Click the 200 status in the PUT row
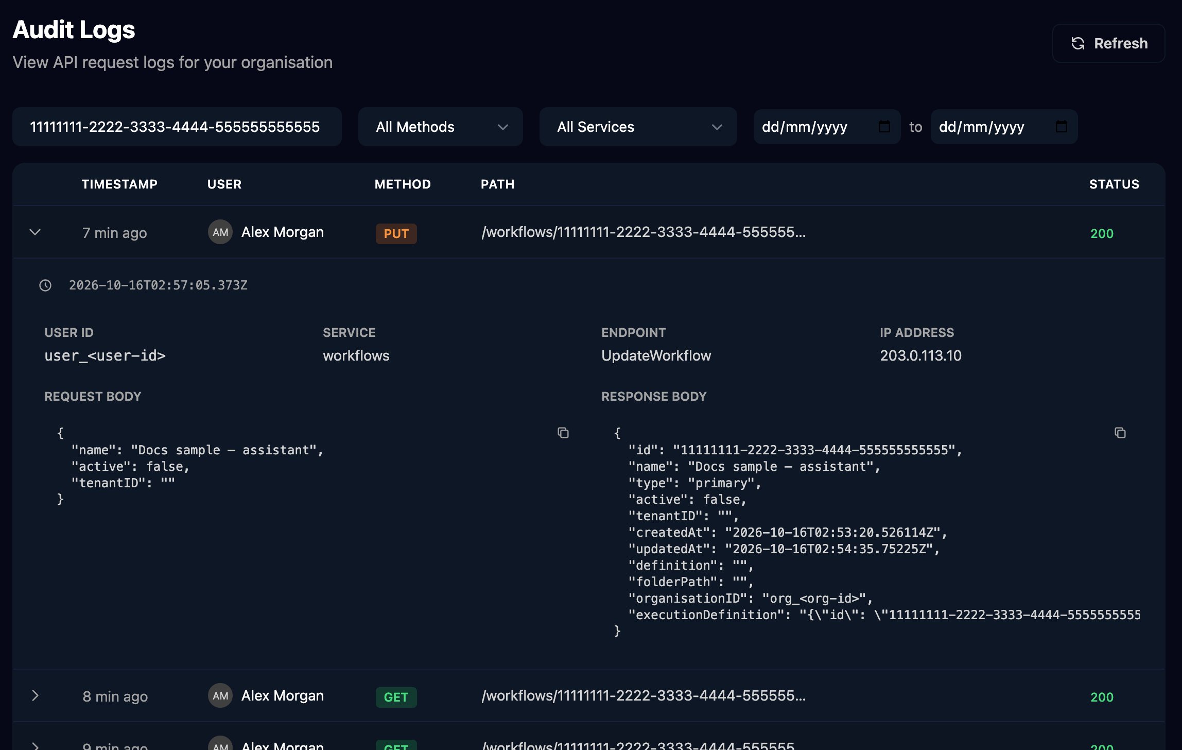This screenshot has width=1182, height=750. point(1102,233)
